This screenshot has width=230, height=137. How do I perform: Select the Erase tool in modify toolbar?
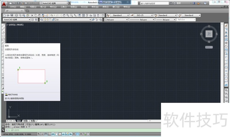pyautogui.click(x=226, y=26)
